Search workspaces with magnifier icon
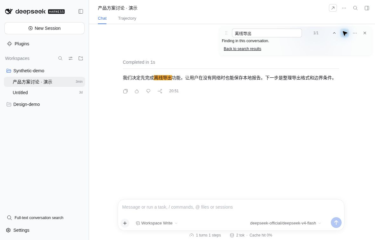 point(60,58)
